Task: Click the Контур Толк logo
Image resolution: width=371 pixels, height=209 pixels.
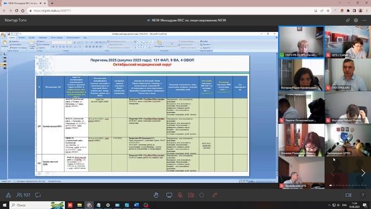Action: pos(16,20)
